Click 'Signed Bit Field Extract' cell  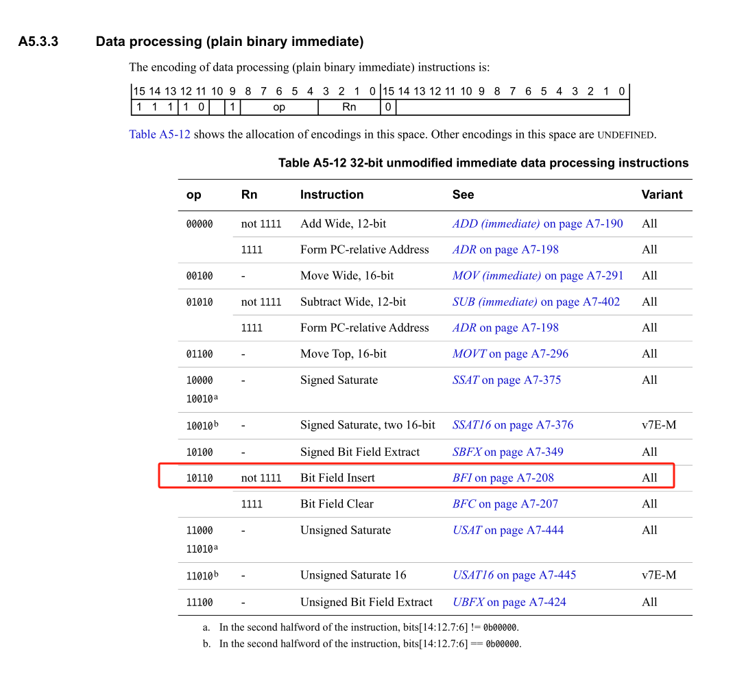pos(360,452)
